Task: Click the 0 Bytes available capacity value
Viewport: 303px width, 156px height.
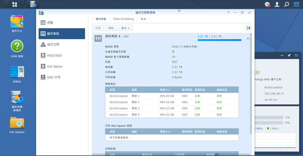Action: click(177, 77)
